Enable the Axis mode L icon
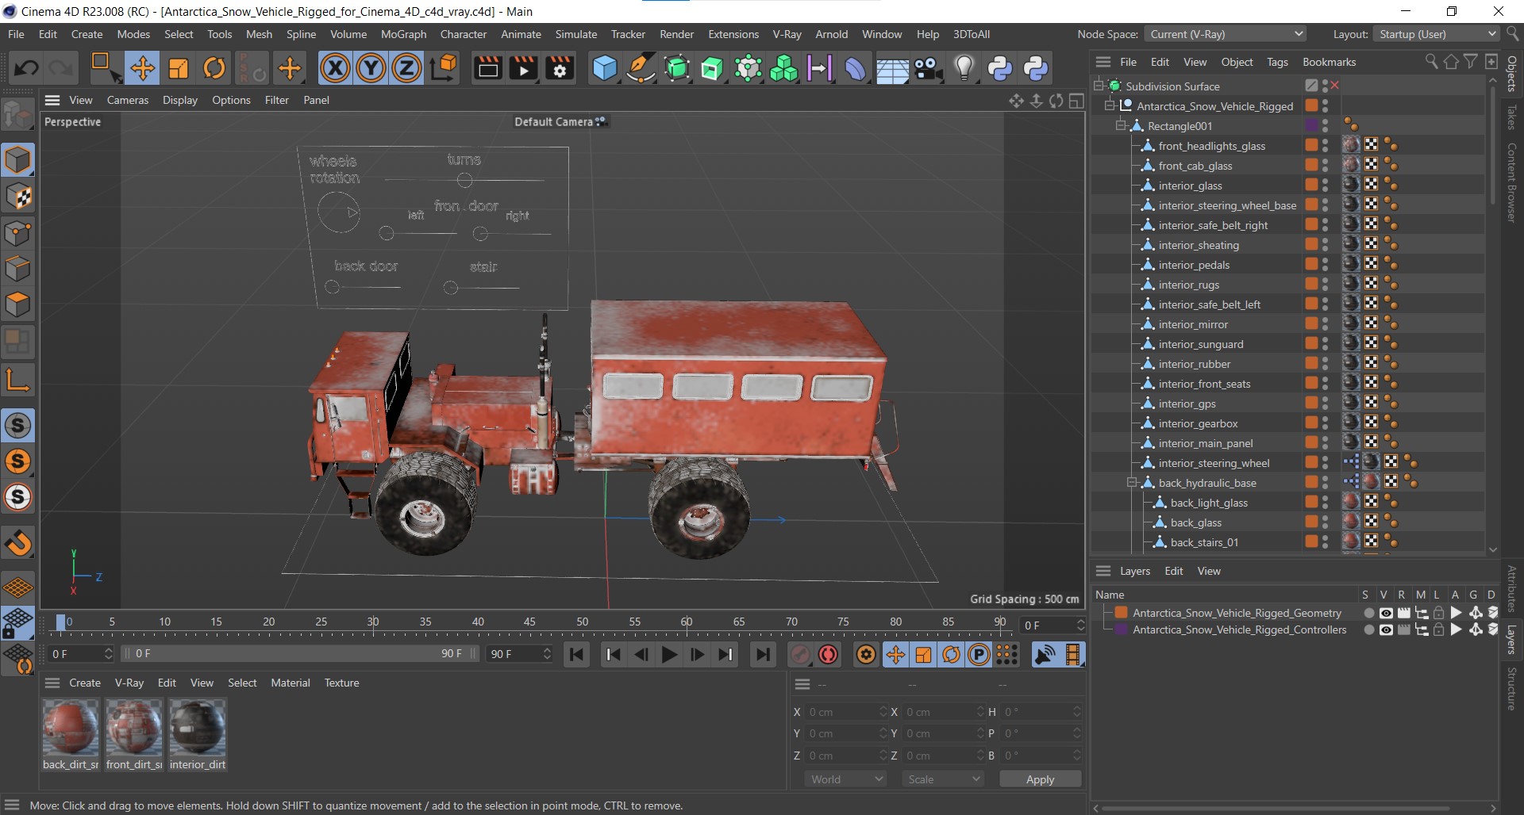 17,380
